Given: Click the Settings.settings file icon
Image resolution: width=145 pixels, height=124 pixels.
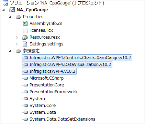Looking at the screenshot, I should (25, 44).
